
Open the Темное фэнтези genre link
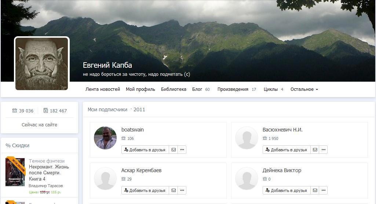[47, 161]
